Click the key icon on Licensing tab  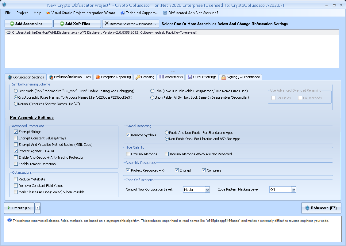(x=138, y=77)
